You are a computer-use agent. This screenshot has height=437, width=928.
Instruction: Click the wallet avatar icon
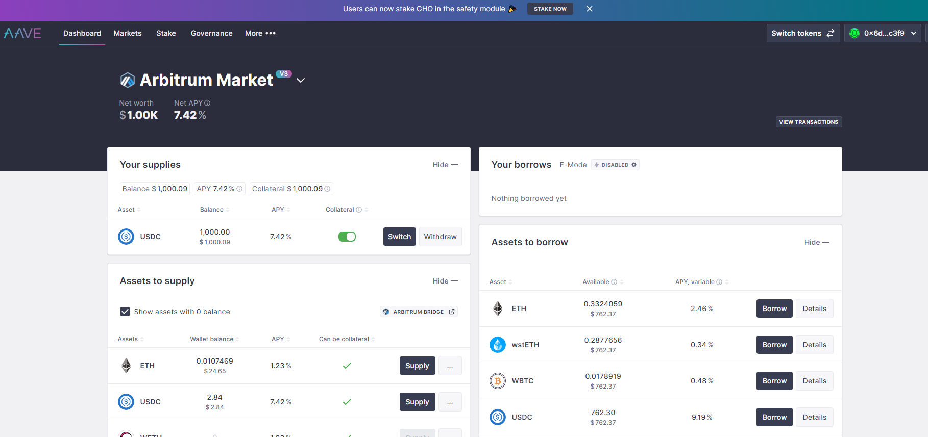(854, 33)
